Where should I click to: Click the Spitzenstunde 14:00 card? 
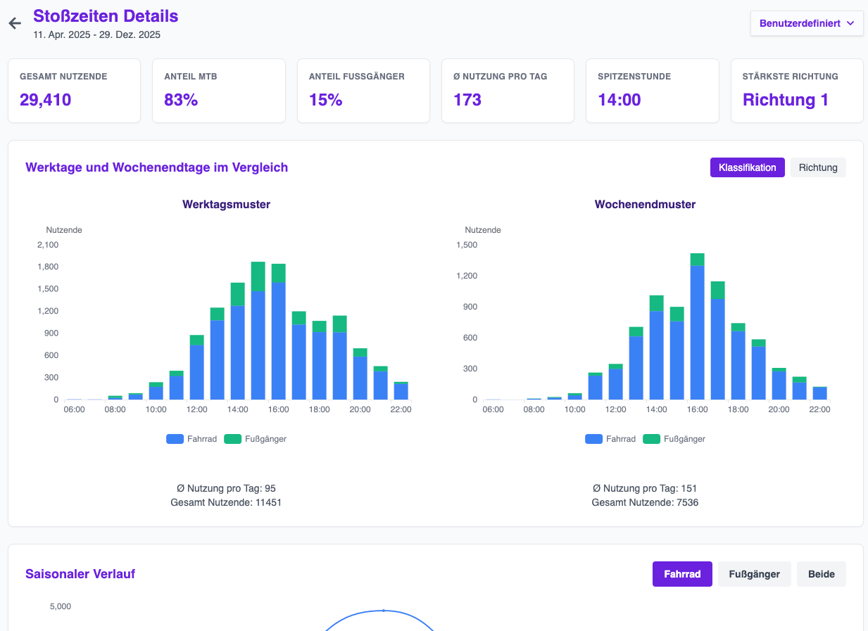click(x=652, y=91)
